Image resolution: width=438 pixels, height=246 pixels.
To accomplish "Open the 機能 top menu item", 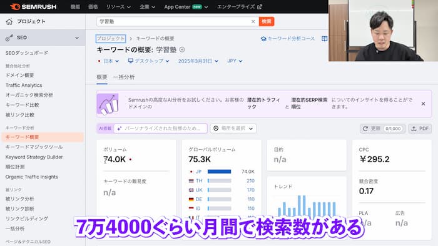I will (75, 7).
